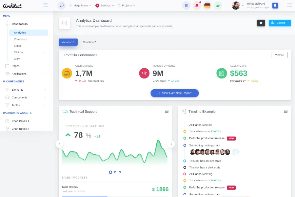Image resolution: width=295 pixels, height=197 pixels.
Task: Open the apps grid icon
Action: [186, 5]
